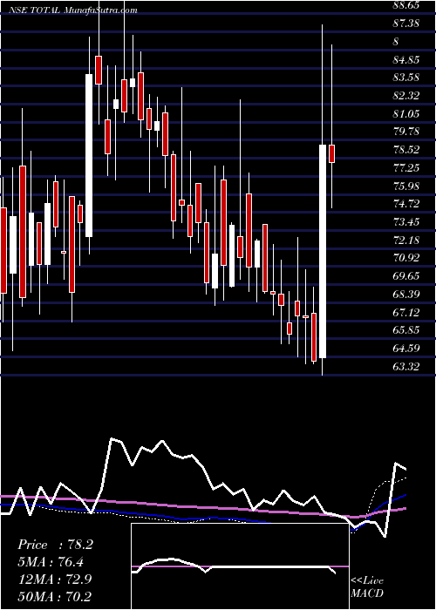Click the 'Price : 78.2' readout

[x=55, y=545]
